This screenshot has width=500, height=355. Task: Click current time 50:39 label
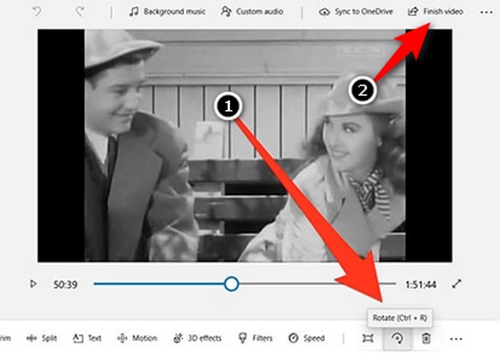click(65, 284)
